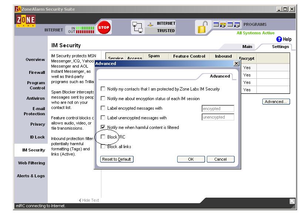Switch to the Settings tab
This screenshot has height=215, width=306.
click(280, 47)
